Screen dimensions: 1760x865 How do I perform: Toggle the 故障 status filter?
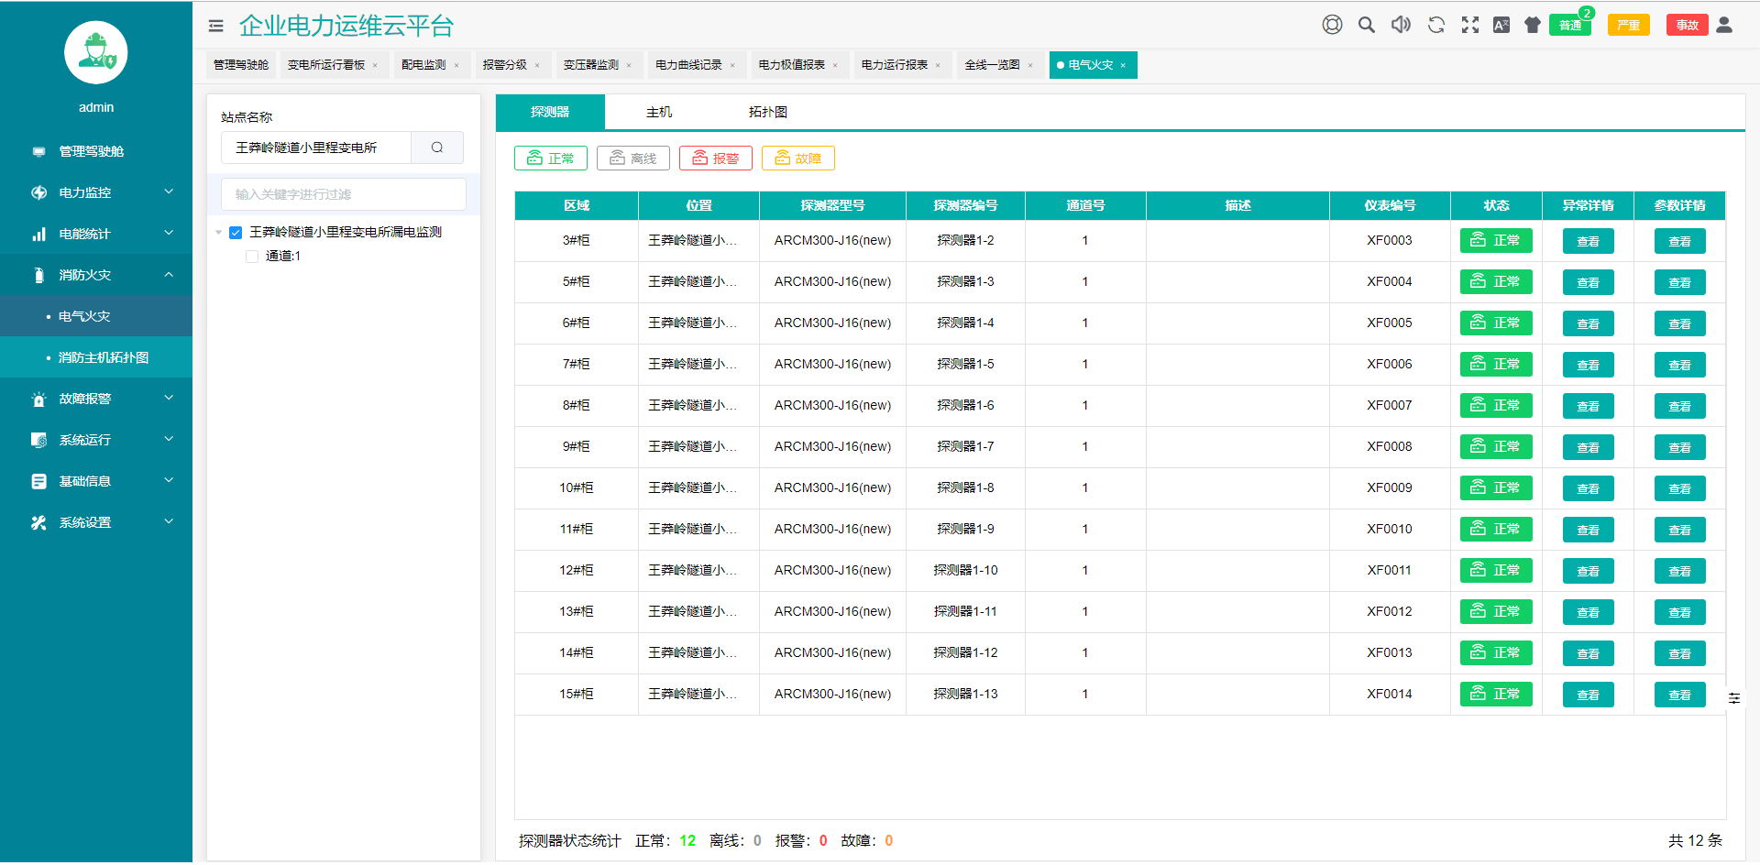(x=798, y=159)
